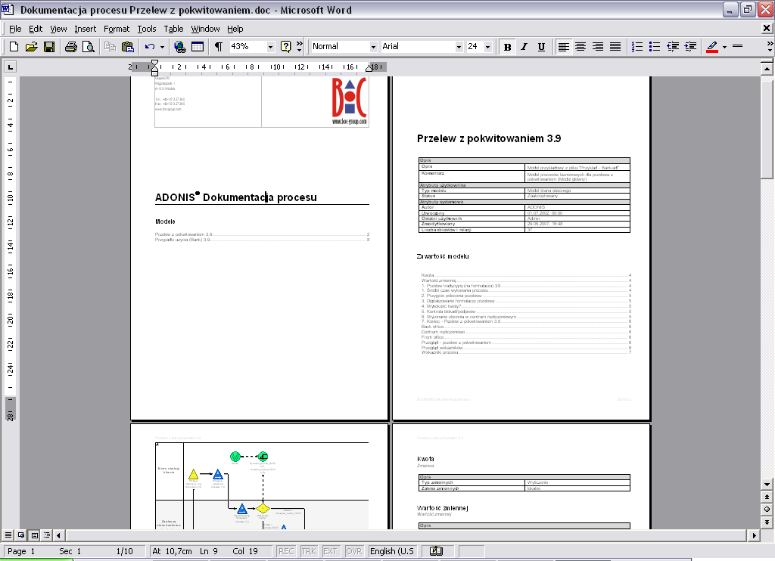
Task: Apply bulleted list formatting
Action: pyautogui.click(x=655, y=46)
